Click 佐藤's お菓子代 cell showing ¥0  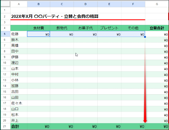tap(85, 34)
